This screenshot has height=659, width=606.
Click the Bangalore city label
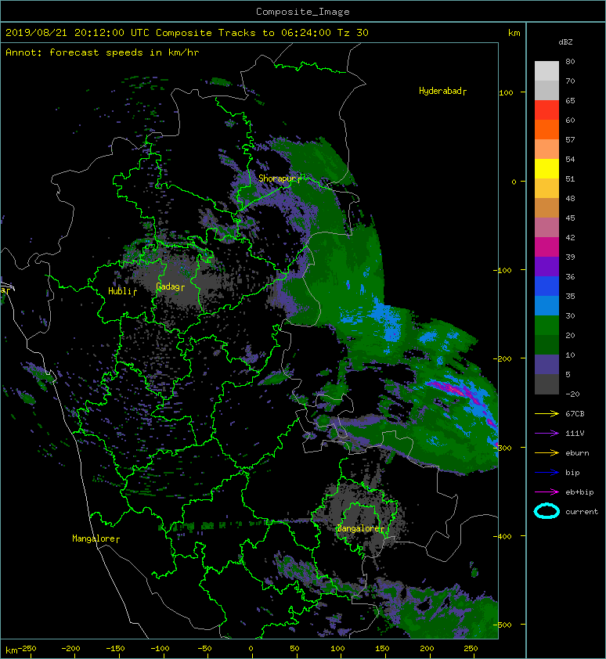pyautogui.click(x=360, y=528)
